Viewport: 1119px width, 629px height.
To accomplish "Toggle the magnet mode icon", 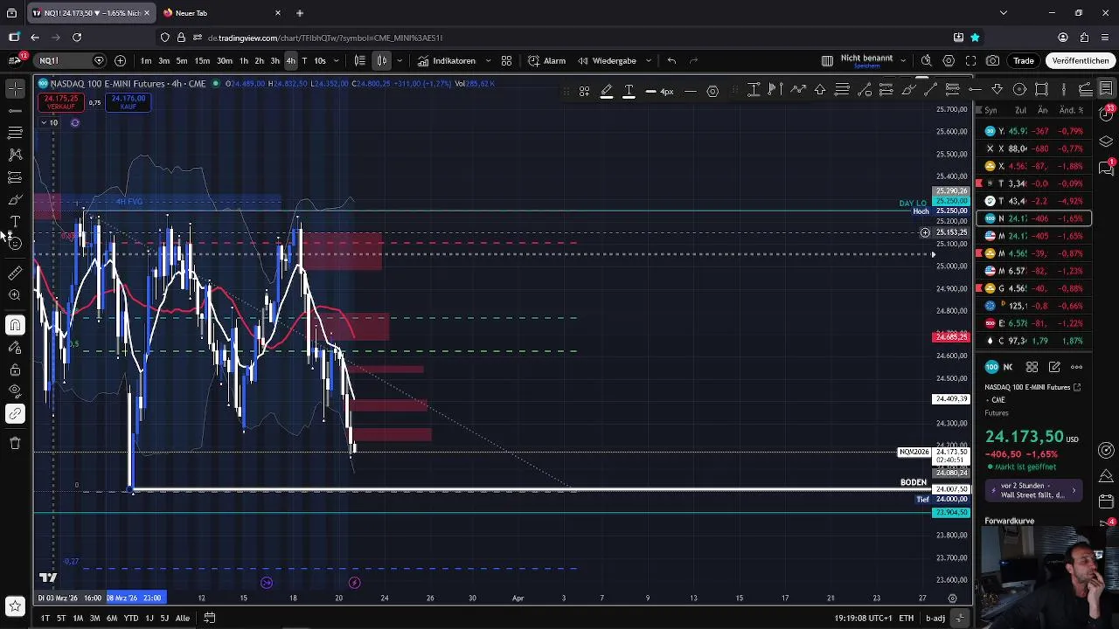I will (x=15, y=325).
